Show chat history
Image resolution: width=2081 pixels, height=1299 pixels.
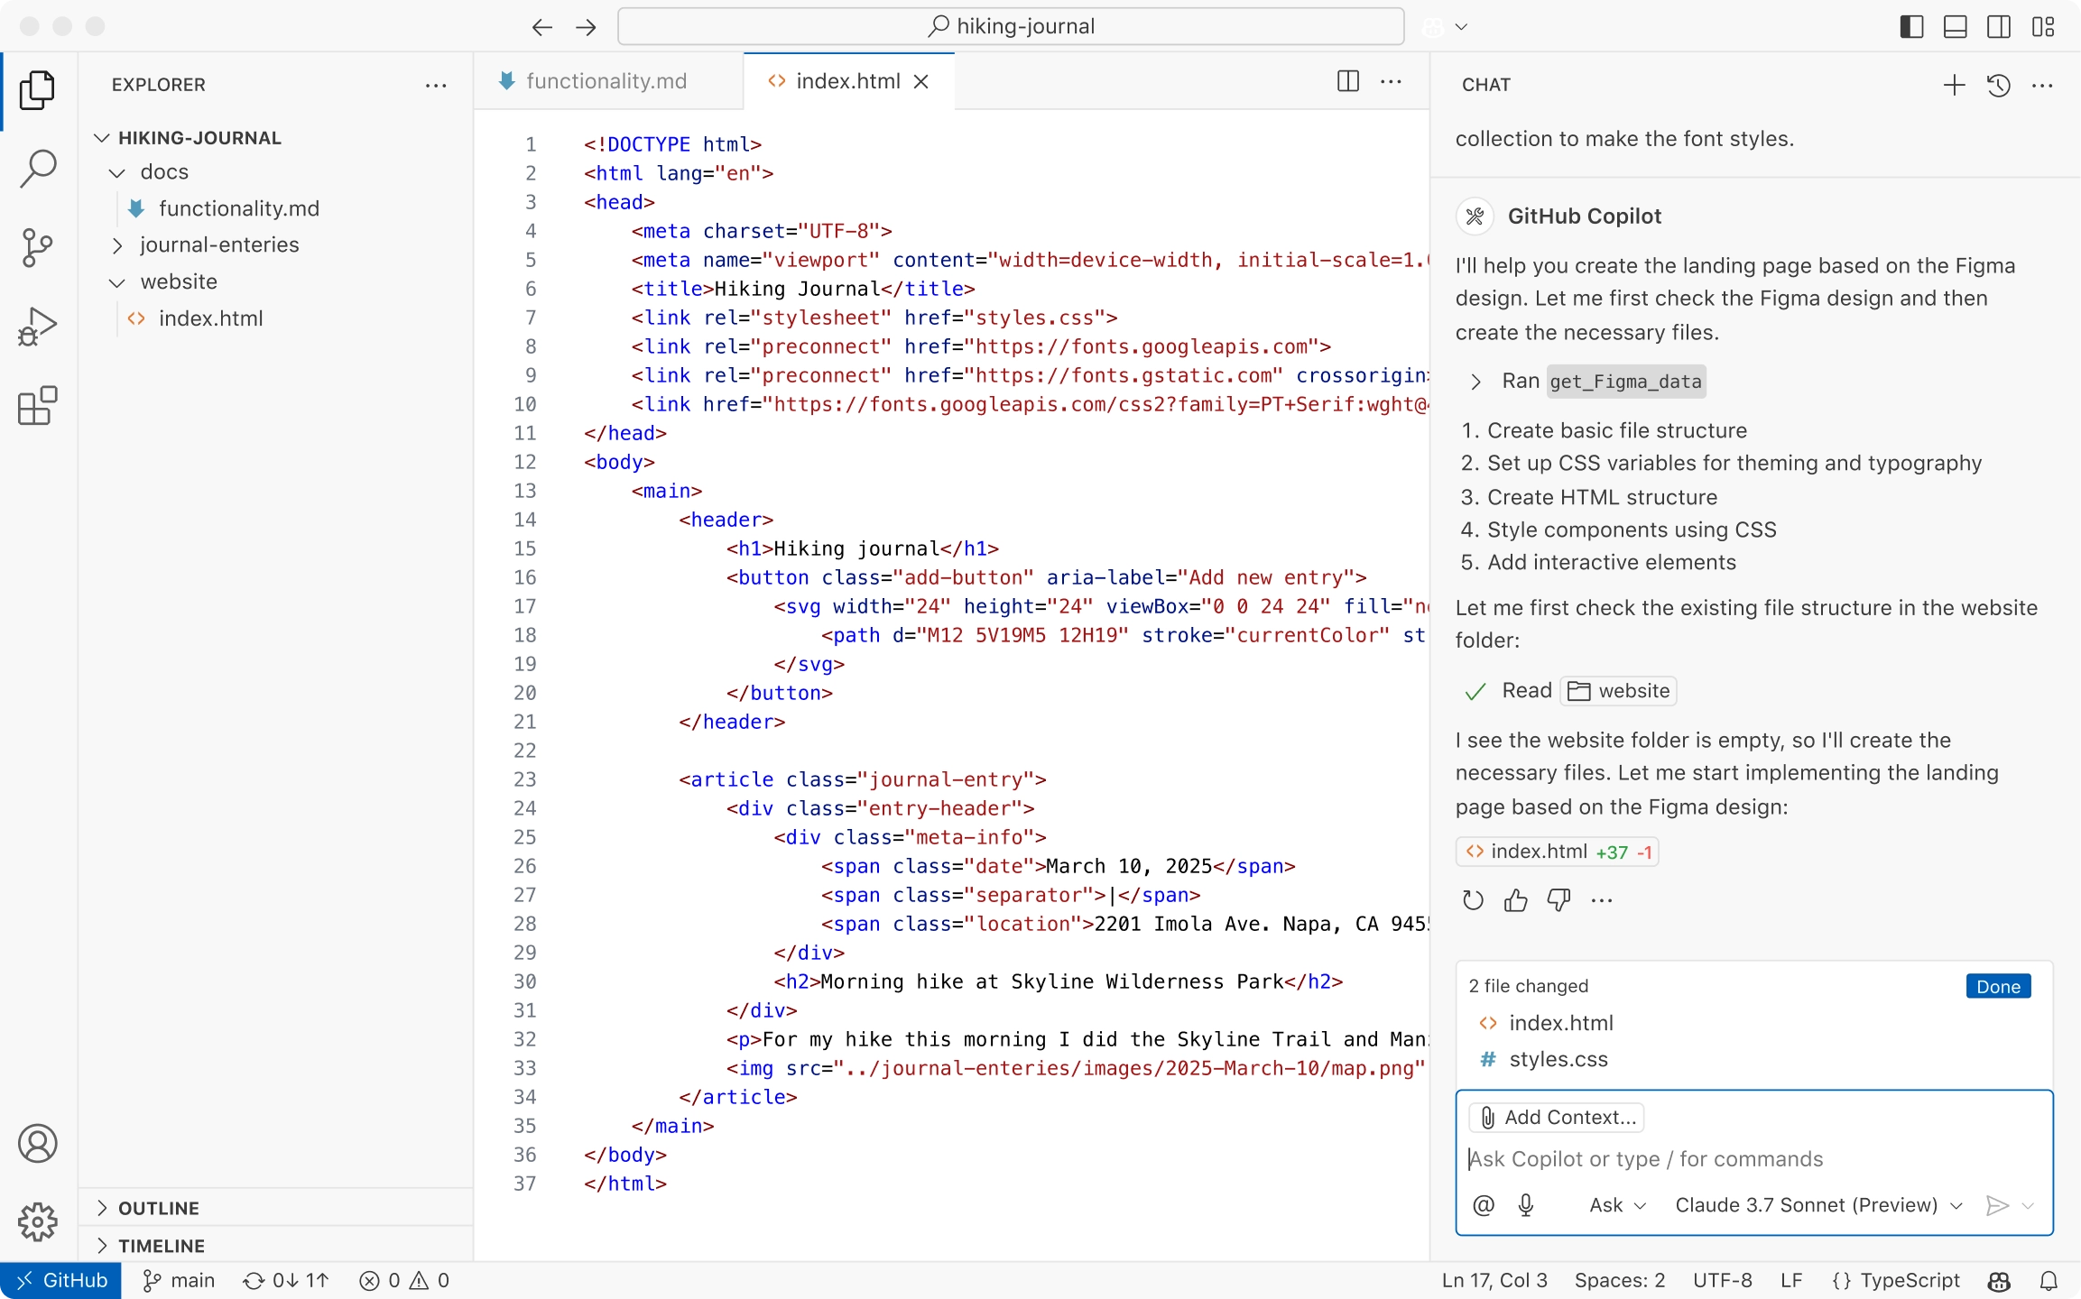click(x=1998, y=84)
